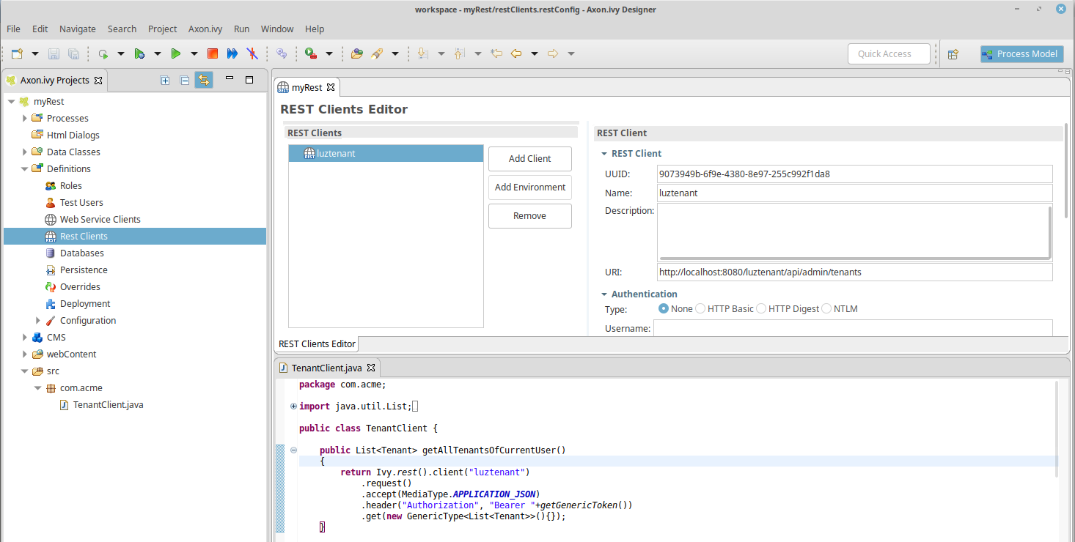Close the Axon.ivy Projects view tab
Screen dimensions: 1075x542
coord(98,81)
